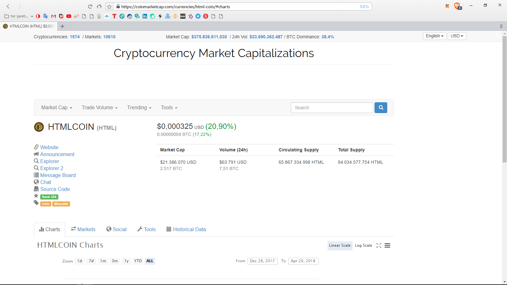
Task: Open the USD currency dropdown
Action: click(457, 36)
